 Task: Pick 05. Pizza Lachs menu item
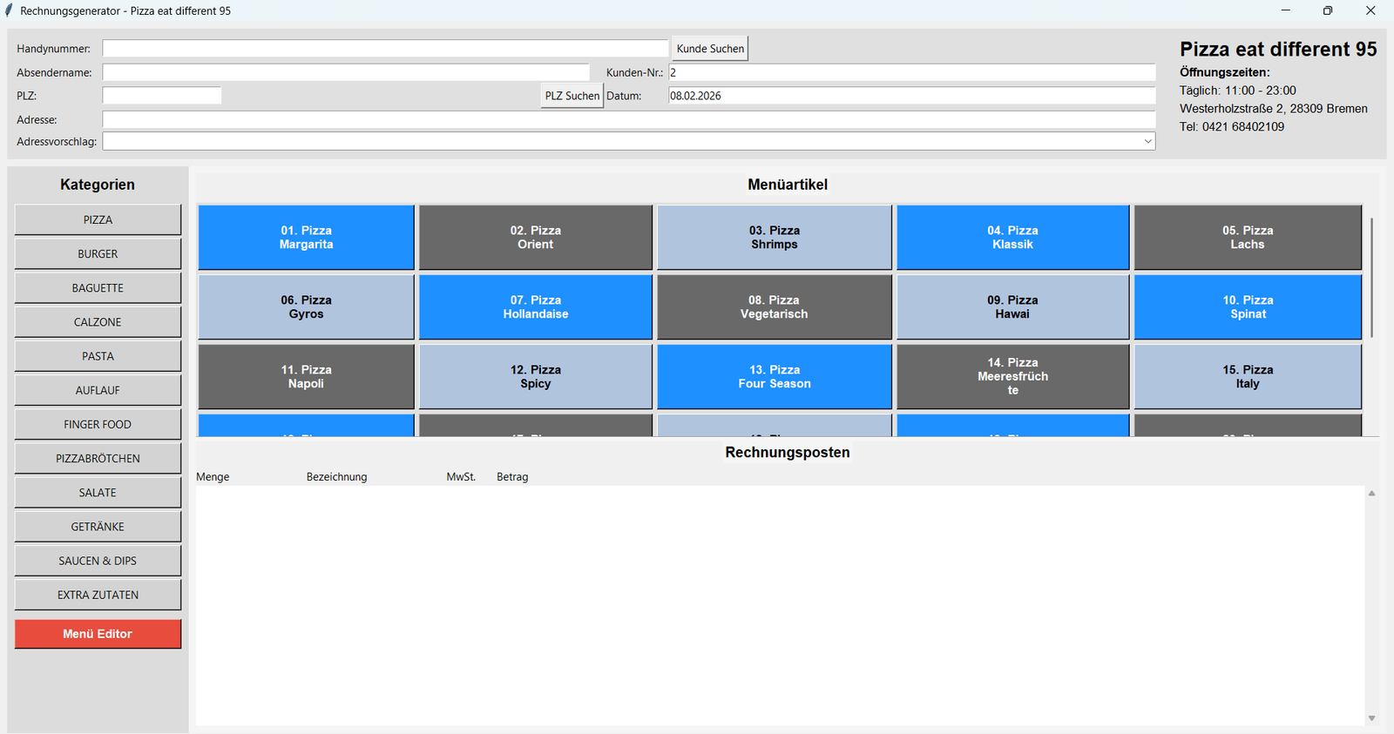click(x=1247, y=238)
